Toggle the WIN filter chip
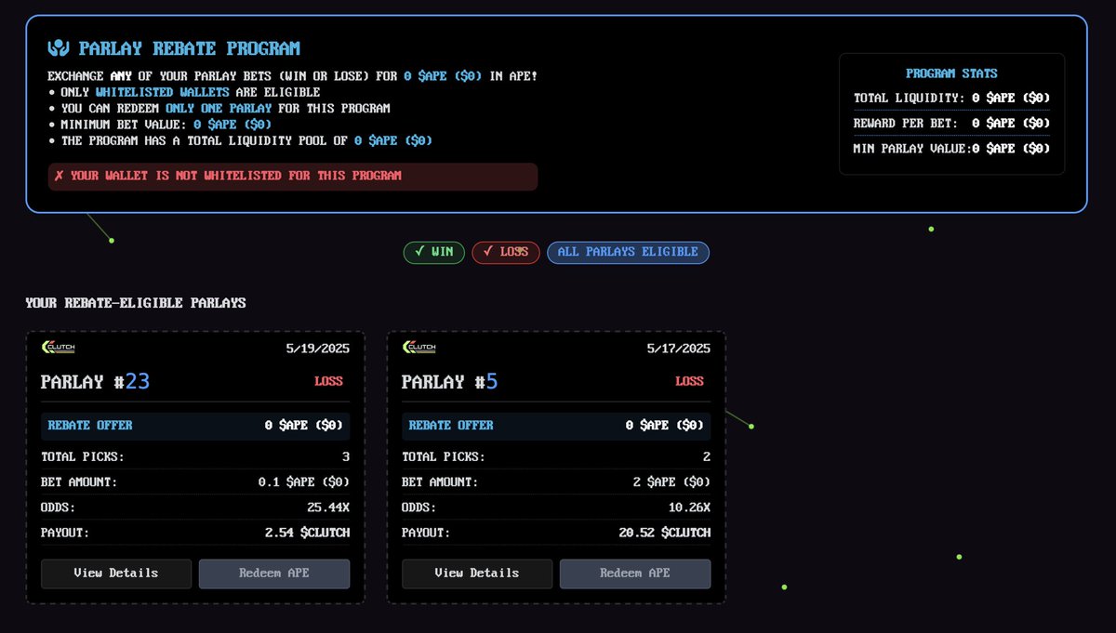 point(433,252)
